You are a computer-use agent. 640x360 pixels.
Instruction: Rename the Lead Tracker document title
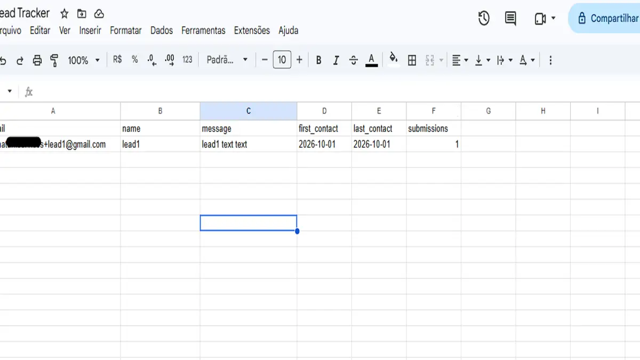pos(25,13)
